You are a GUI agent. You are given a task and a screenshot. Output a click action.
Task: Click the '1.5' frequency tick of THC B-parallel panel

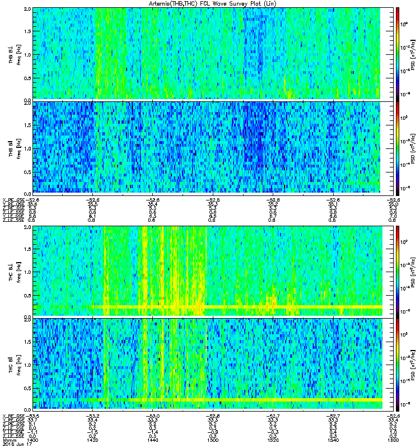point(27,342)
